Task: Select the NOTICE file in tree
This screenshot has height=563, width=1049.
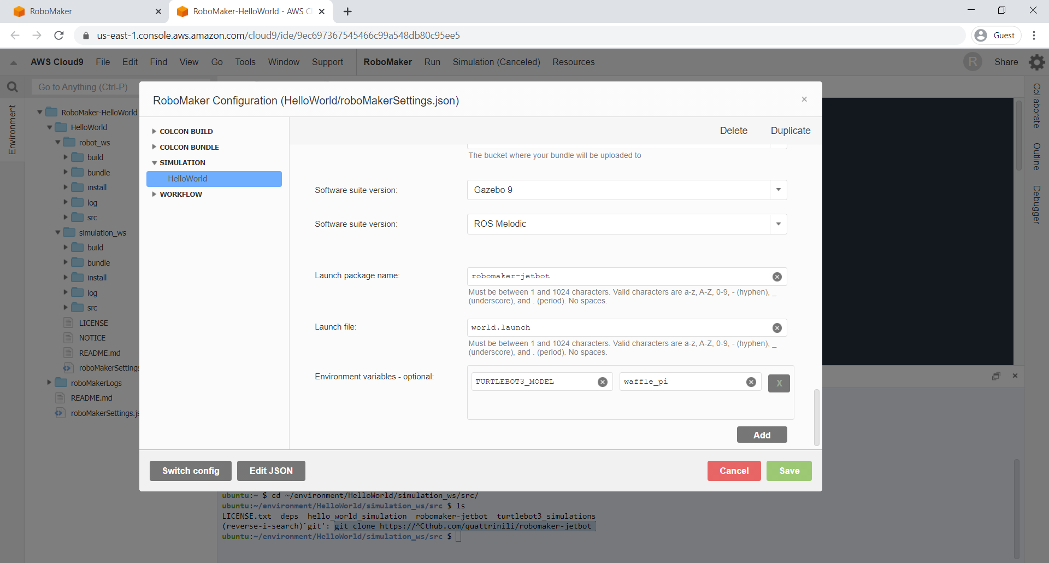Action: coord(92,338)
